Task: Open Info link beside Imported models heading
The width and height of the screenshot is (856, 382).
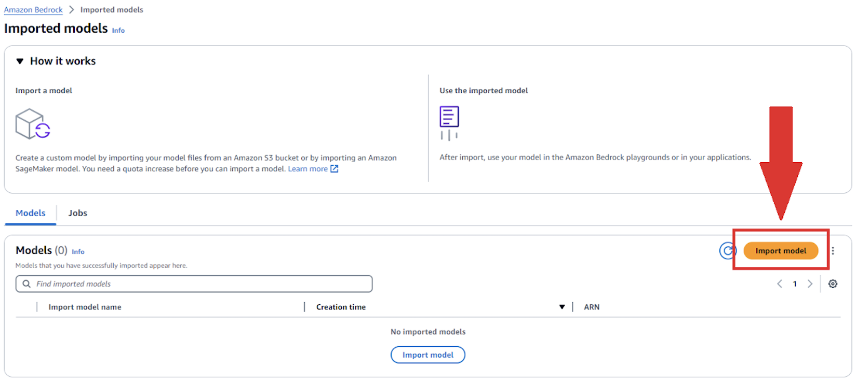Action: [118, 31]
